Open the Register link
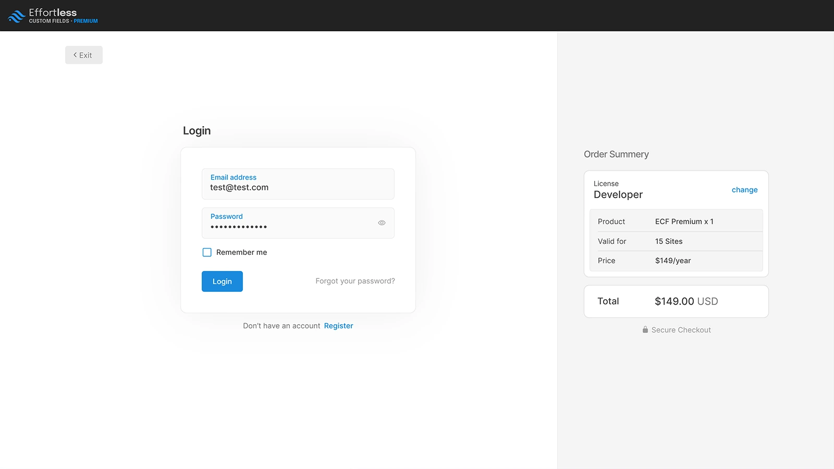 tap(338, 325)
